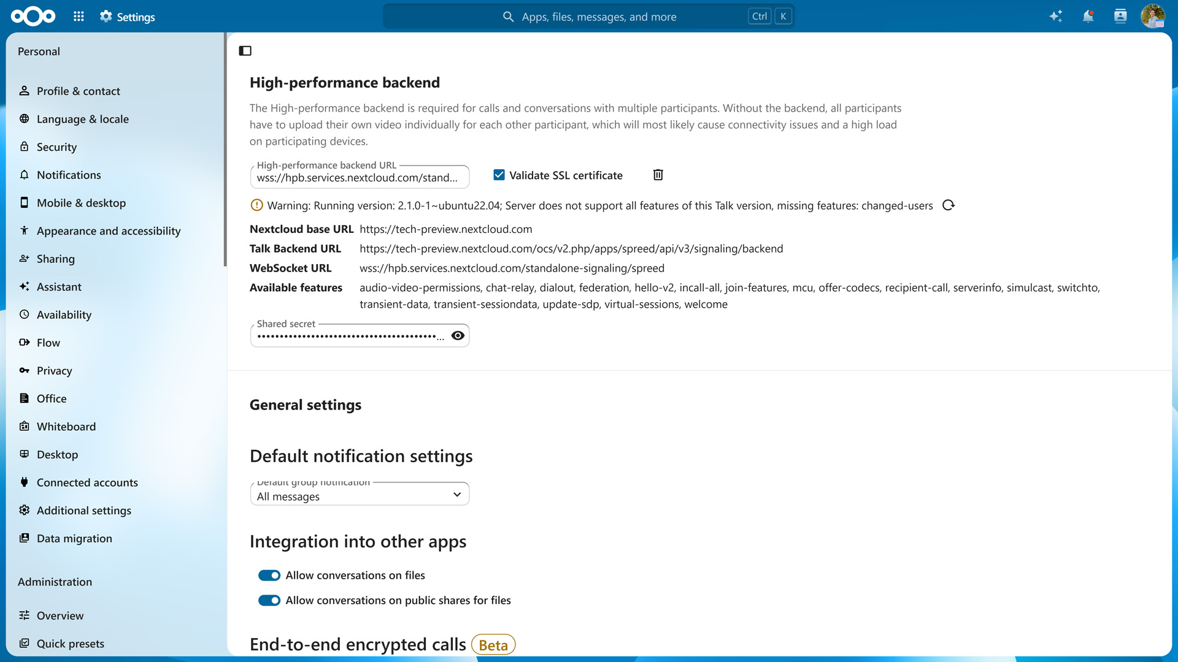Click the Data migration icon
Image resolution: width=1178 pixels, height=662 pixels.
25,538
